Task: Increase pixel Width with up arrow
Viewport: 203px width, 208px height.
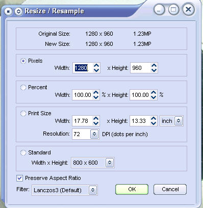Action: tap(96, 66)
